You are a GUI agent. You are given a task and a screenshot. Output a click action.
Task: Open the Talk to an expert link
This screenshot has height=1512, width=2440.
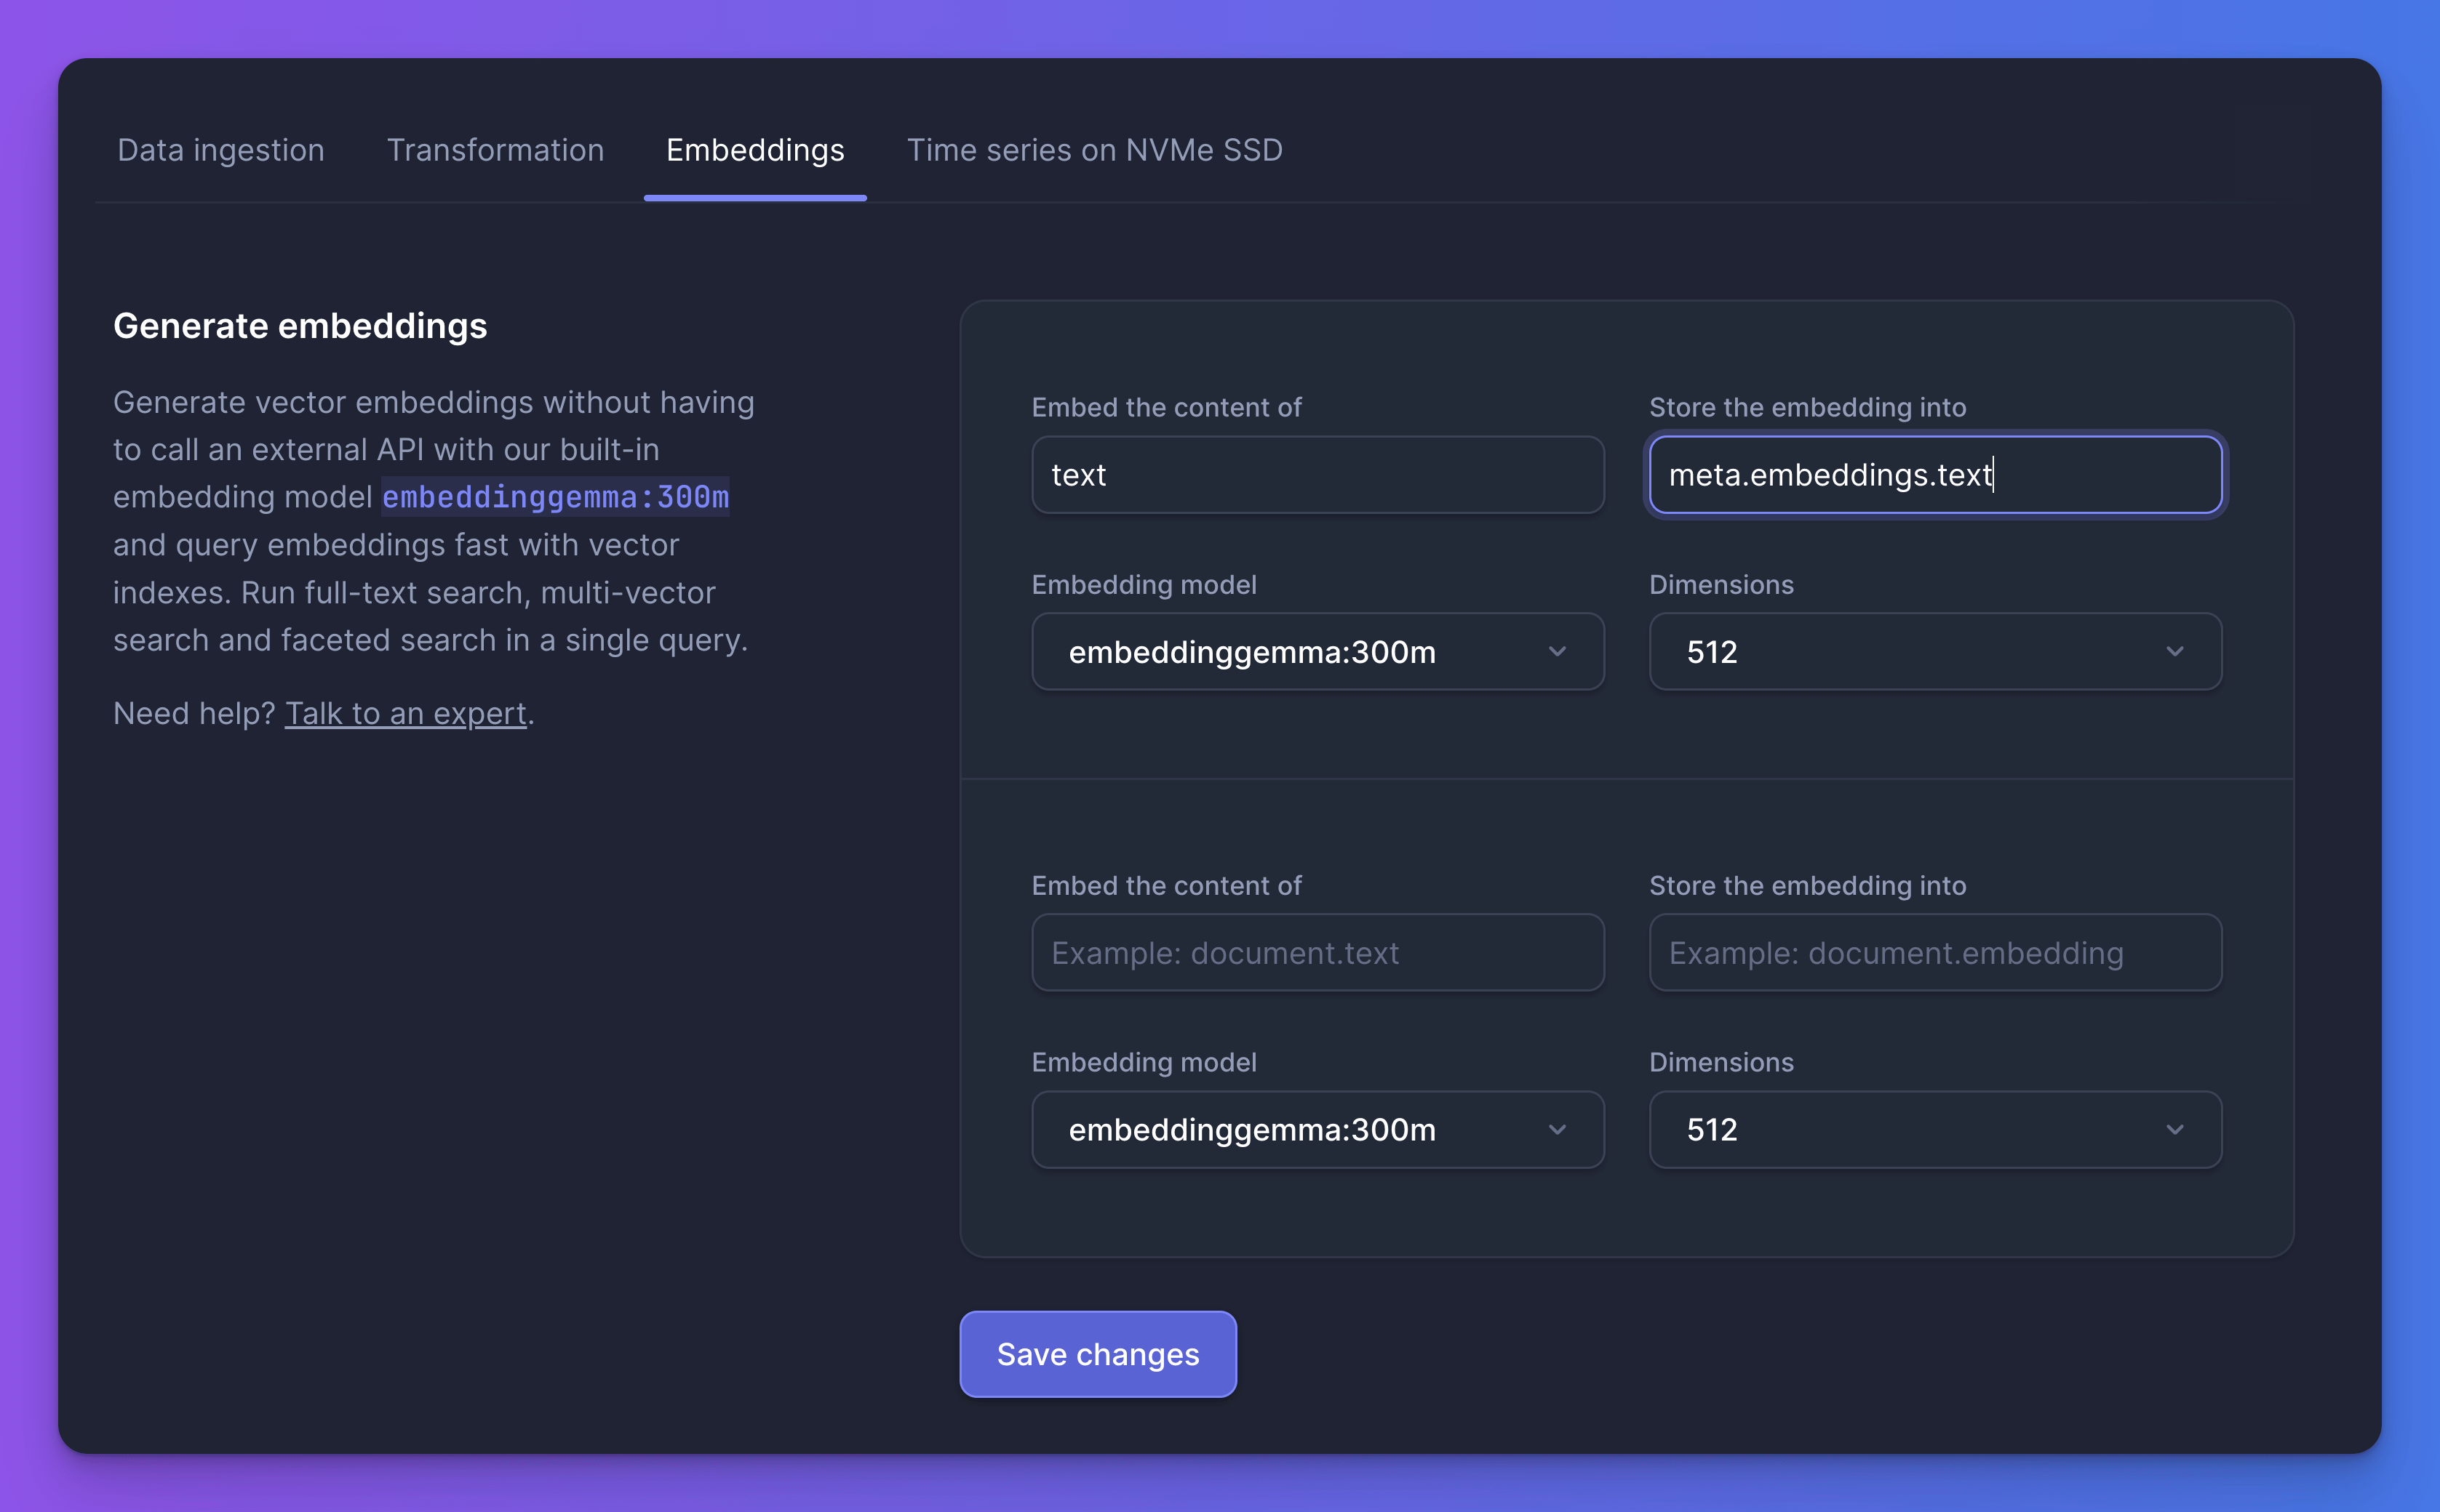pos(405,712)
